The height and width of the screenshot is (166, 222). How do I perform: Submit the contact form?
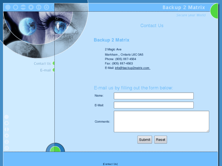coord(144,140)
